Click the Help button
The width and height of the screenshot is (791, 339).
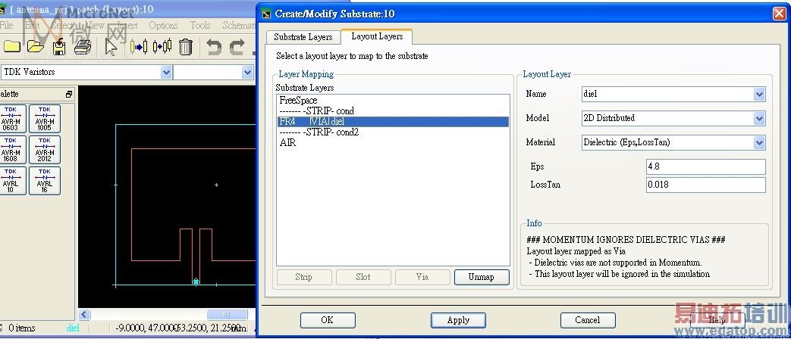point(717,320)
